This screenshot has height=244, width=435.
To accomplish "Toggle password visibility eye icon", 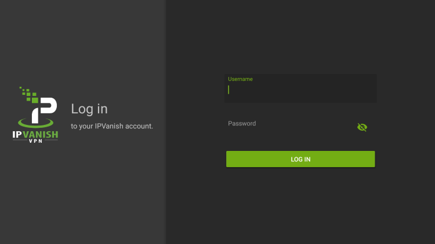I will tap(362, 127).
